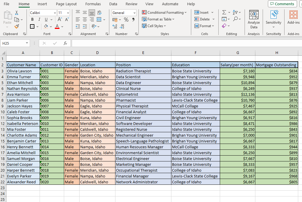The image size is (302, 202).
Task: Switch to the Page Layout tab
Action: click(x=66, y=4)
